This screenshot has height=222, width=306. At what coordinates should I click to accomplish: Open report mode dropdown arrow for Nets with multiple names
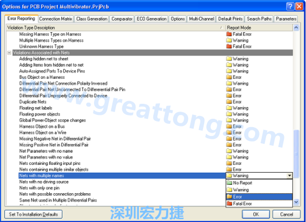point(290,175)
